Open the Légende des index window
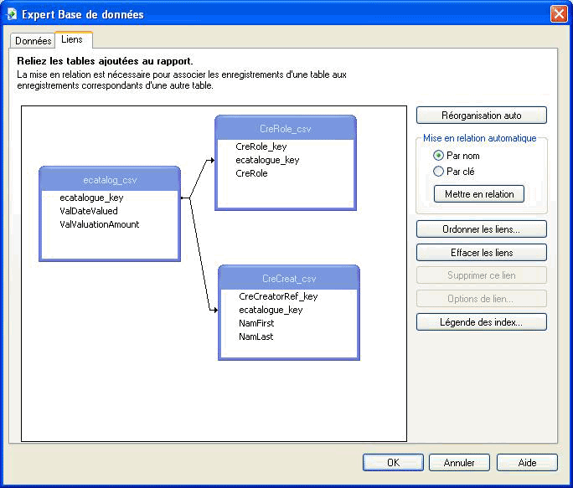Image resolution: width=573 pixels, height=488 pixels. (481, 322)
